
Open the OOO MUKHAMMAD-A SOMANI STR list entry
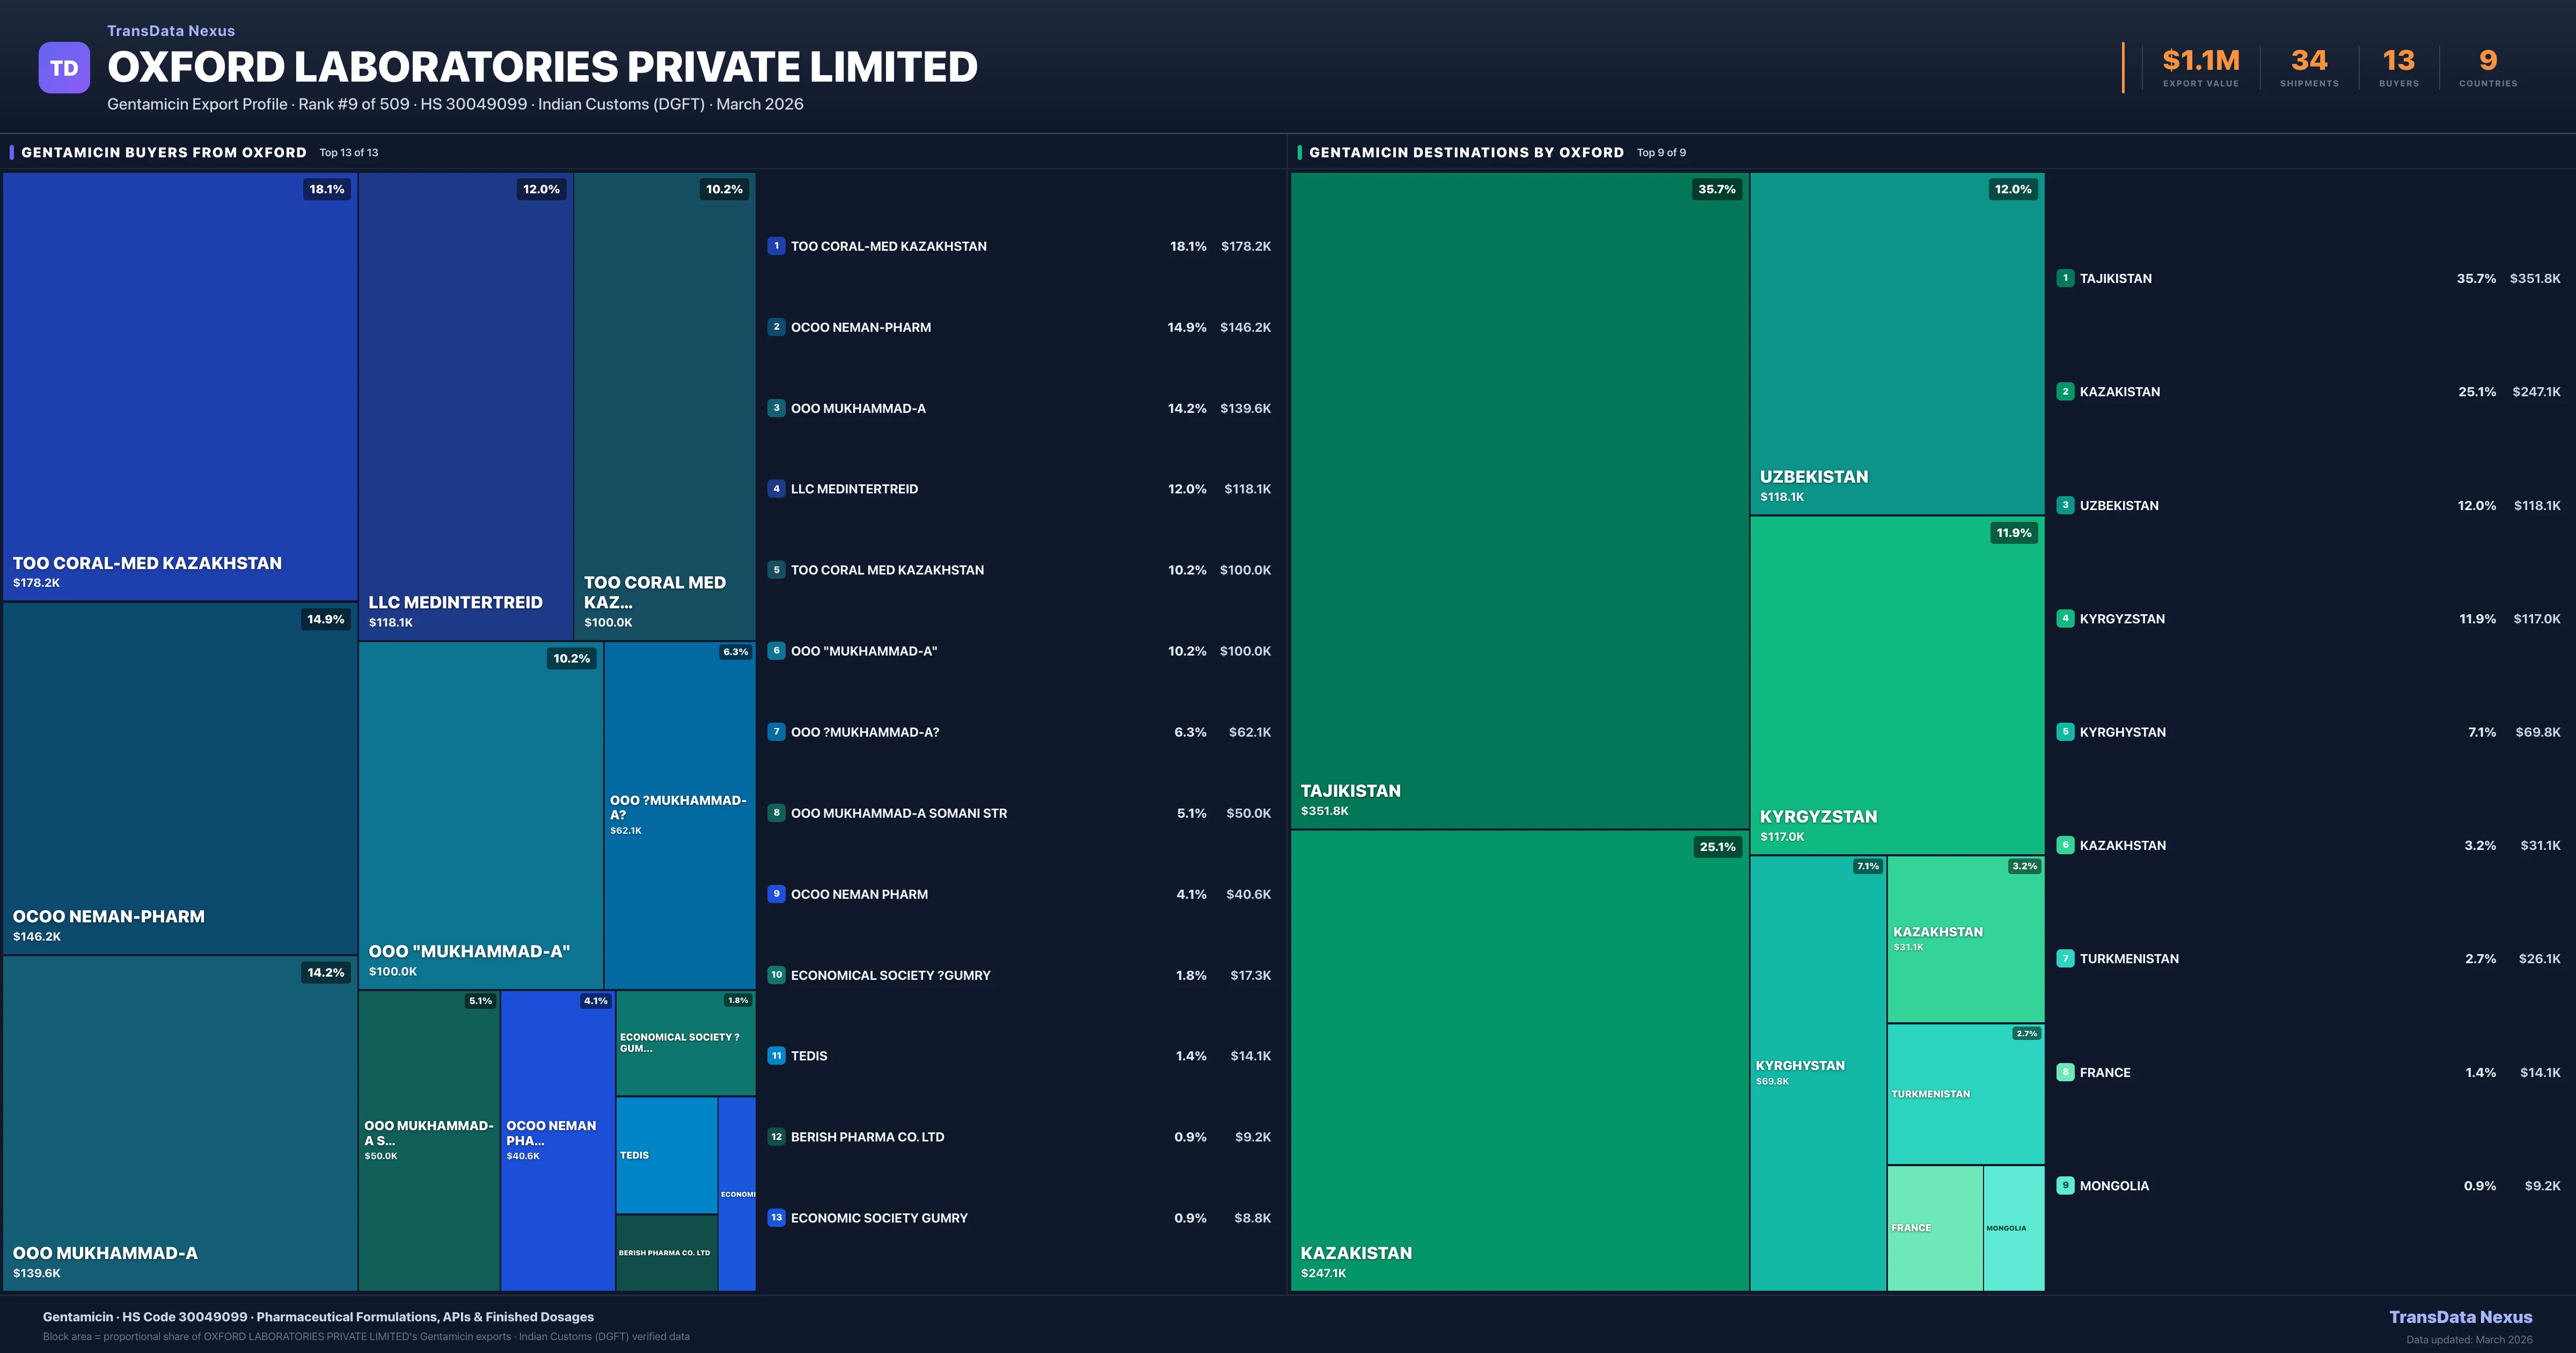(x=898, y=813)
